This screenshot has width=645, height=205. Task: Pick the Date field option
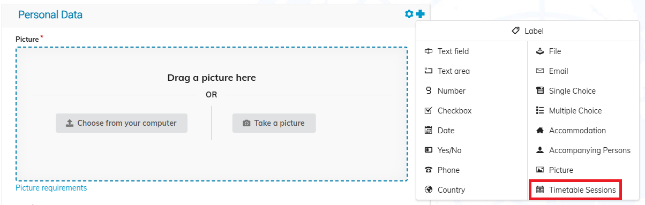click(x=472, y=131)
